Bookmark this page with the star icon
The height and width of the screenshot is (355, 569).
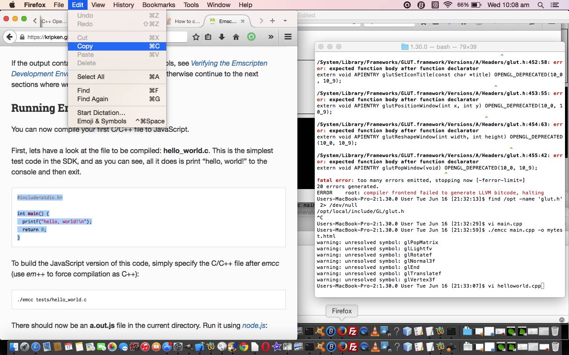pyautogui.click(x=196, y=37)
